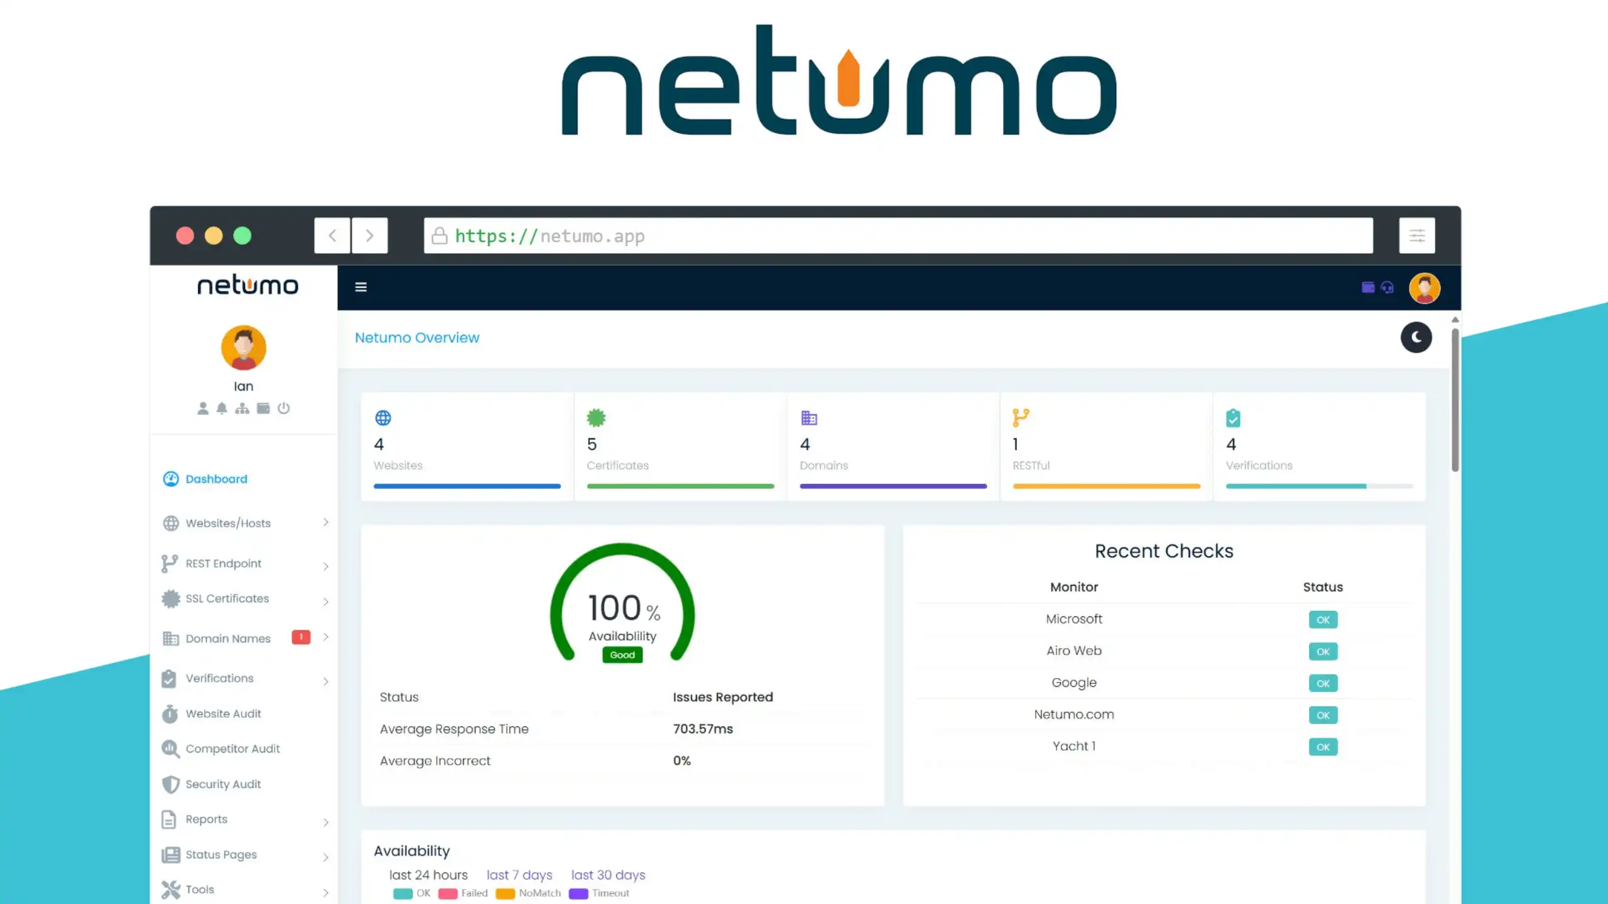Toggle the NoMatch legend series
The height and width of the screenshot is (904, 1608).
pos(528,893)
